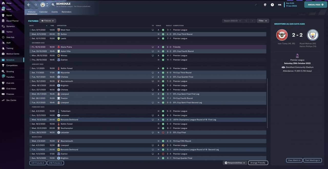Click the Manchester City club badge in header
This screenshot has width=328, height=169.
pyautogui.click(x=43, y=5)
